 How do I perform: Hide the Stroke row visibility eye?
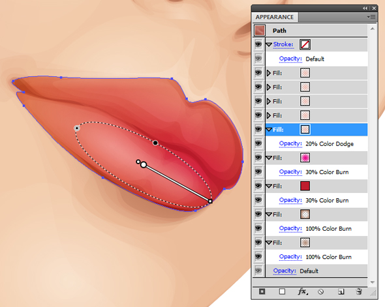(x=258, y=44)
